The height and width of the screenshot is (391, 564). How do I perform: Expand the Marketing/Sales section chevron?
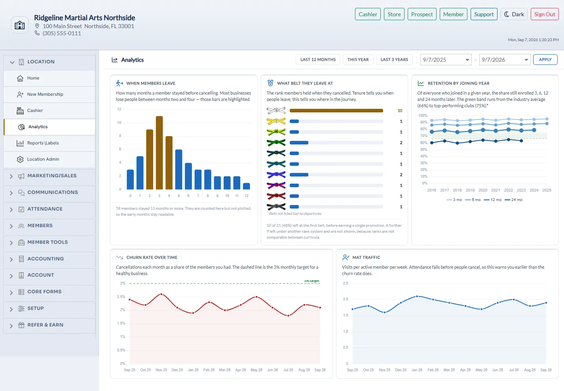(x=11, y=176)
